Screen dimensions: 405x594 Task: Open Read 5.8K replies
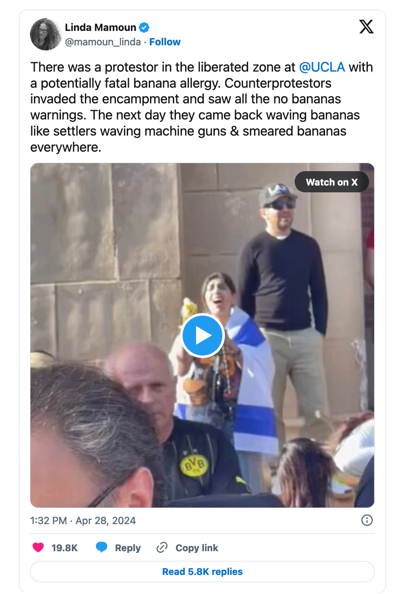tap(202, 572)
